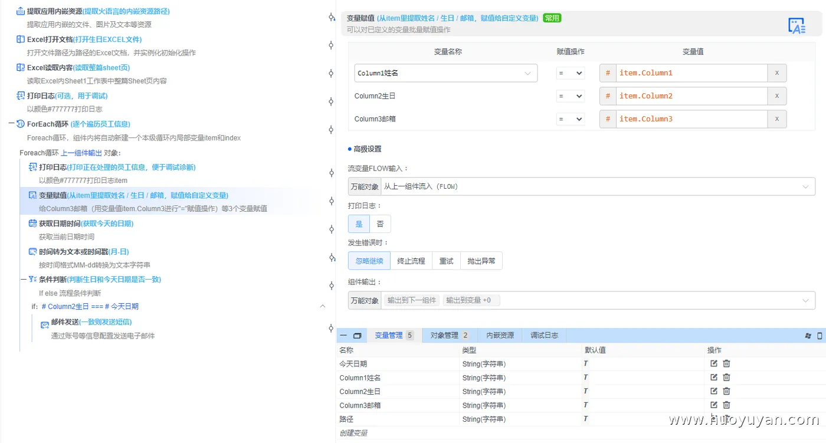
Task: Click the restore-window icon in bottom panel
Action: tap(357, 336)
